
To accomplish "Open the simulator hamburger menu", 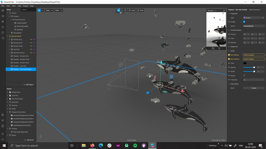I will 224,11.
